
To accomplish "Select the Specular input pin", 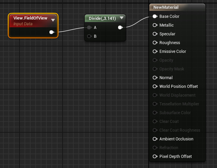I will point(155,34).
